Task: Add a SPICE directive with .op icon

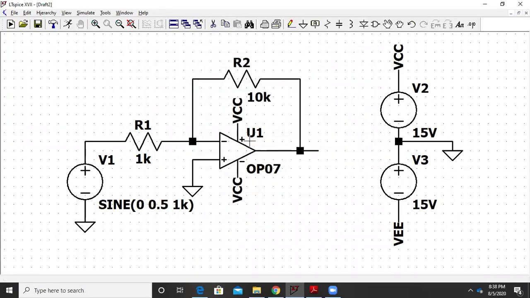Action: point(472,24)
